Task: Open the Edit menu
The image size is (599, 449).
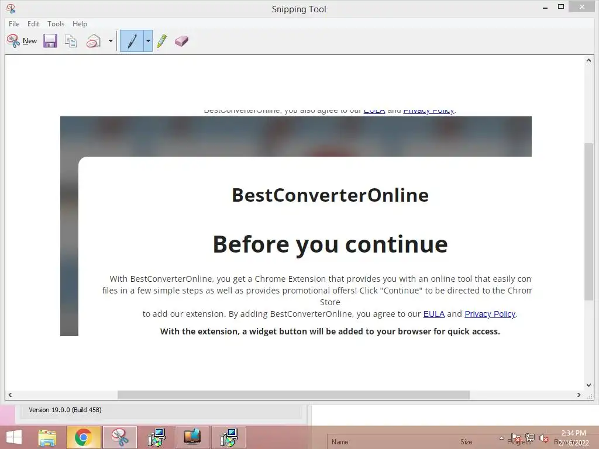Action: pos(33,23)
